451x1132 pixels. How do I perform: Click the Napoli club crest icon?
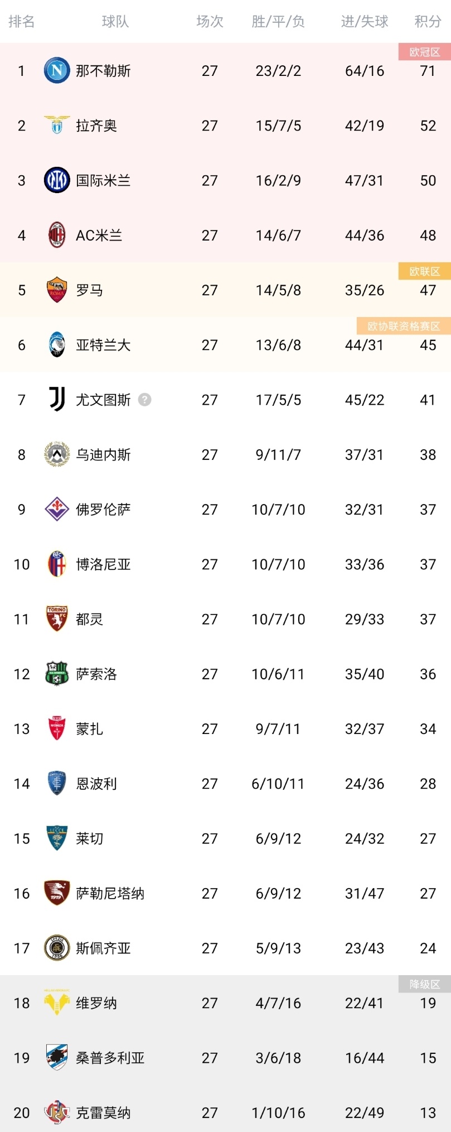point(57,71)
